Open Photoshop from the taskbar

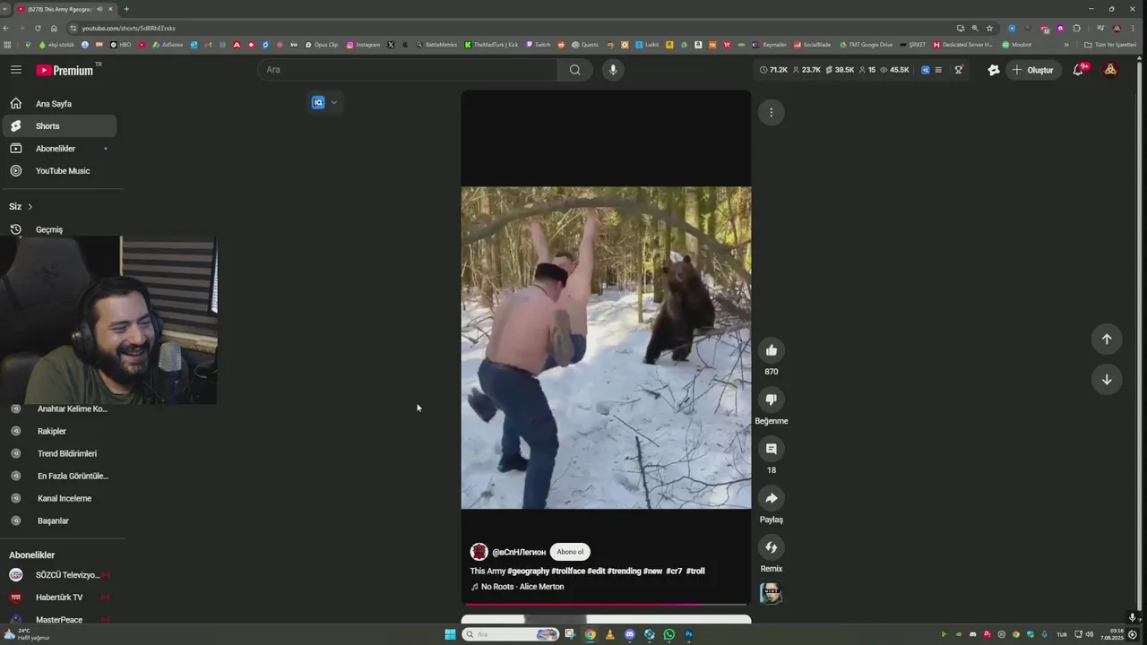tap(689, 634)
